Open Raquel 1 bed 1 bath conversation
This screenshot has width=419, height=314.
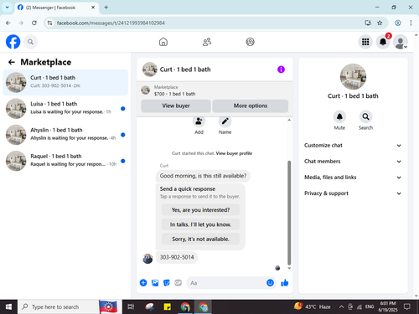pyautogui.click(x=65, y=161)
